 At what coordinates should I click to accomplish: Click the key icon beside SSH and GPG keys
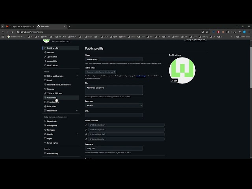pyautogui.click(x=45, y=93)
